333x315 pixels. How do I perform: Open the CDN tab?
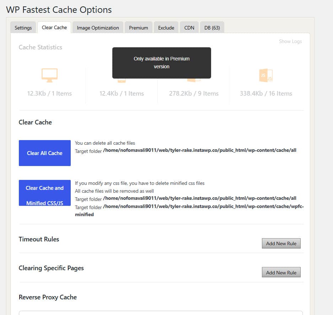(x=189, y=28)
